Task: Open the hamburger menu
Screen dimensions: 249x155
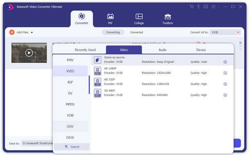Action: 213,7
